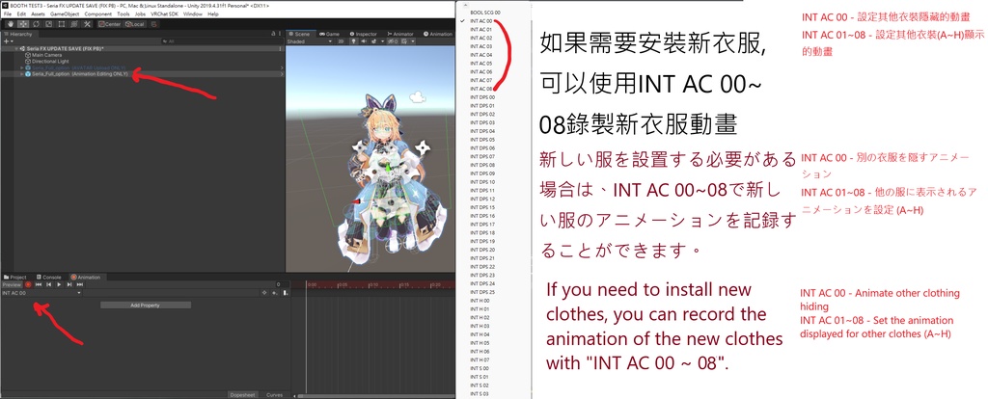
Task: Toggle scene audio in Scene toolbar
Action: pyautogui.click(x=364, y=41)
